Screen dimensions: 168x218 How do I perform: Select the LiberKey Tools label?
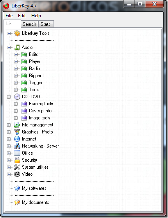click(36, 33)
